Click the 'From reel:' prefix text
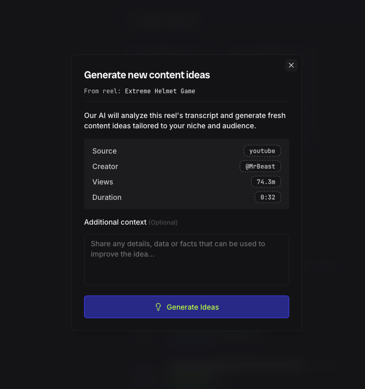 click(103, 91)
